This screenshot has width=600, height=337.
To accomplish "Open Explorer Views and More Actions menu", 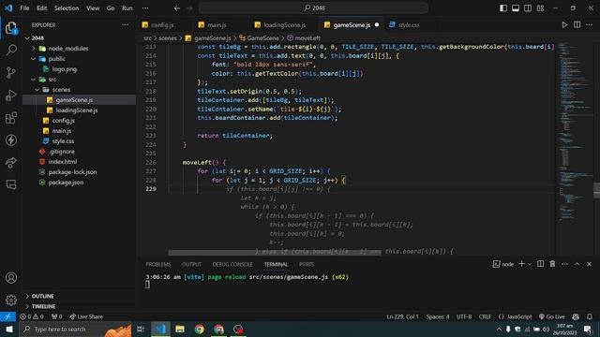I will (x=125, y=25).
